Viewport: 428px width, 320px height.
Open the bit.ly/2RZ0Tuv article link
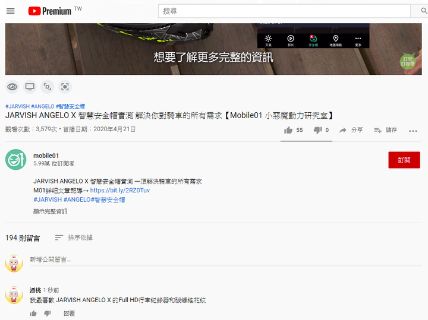120,190
